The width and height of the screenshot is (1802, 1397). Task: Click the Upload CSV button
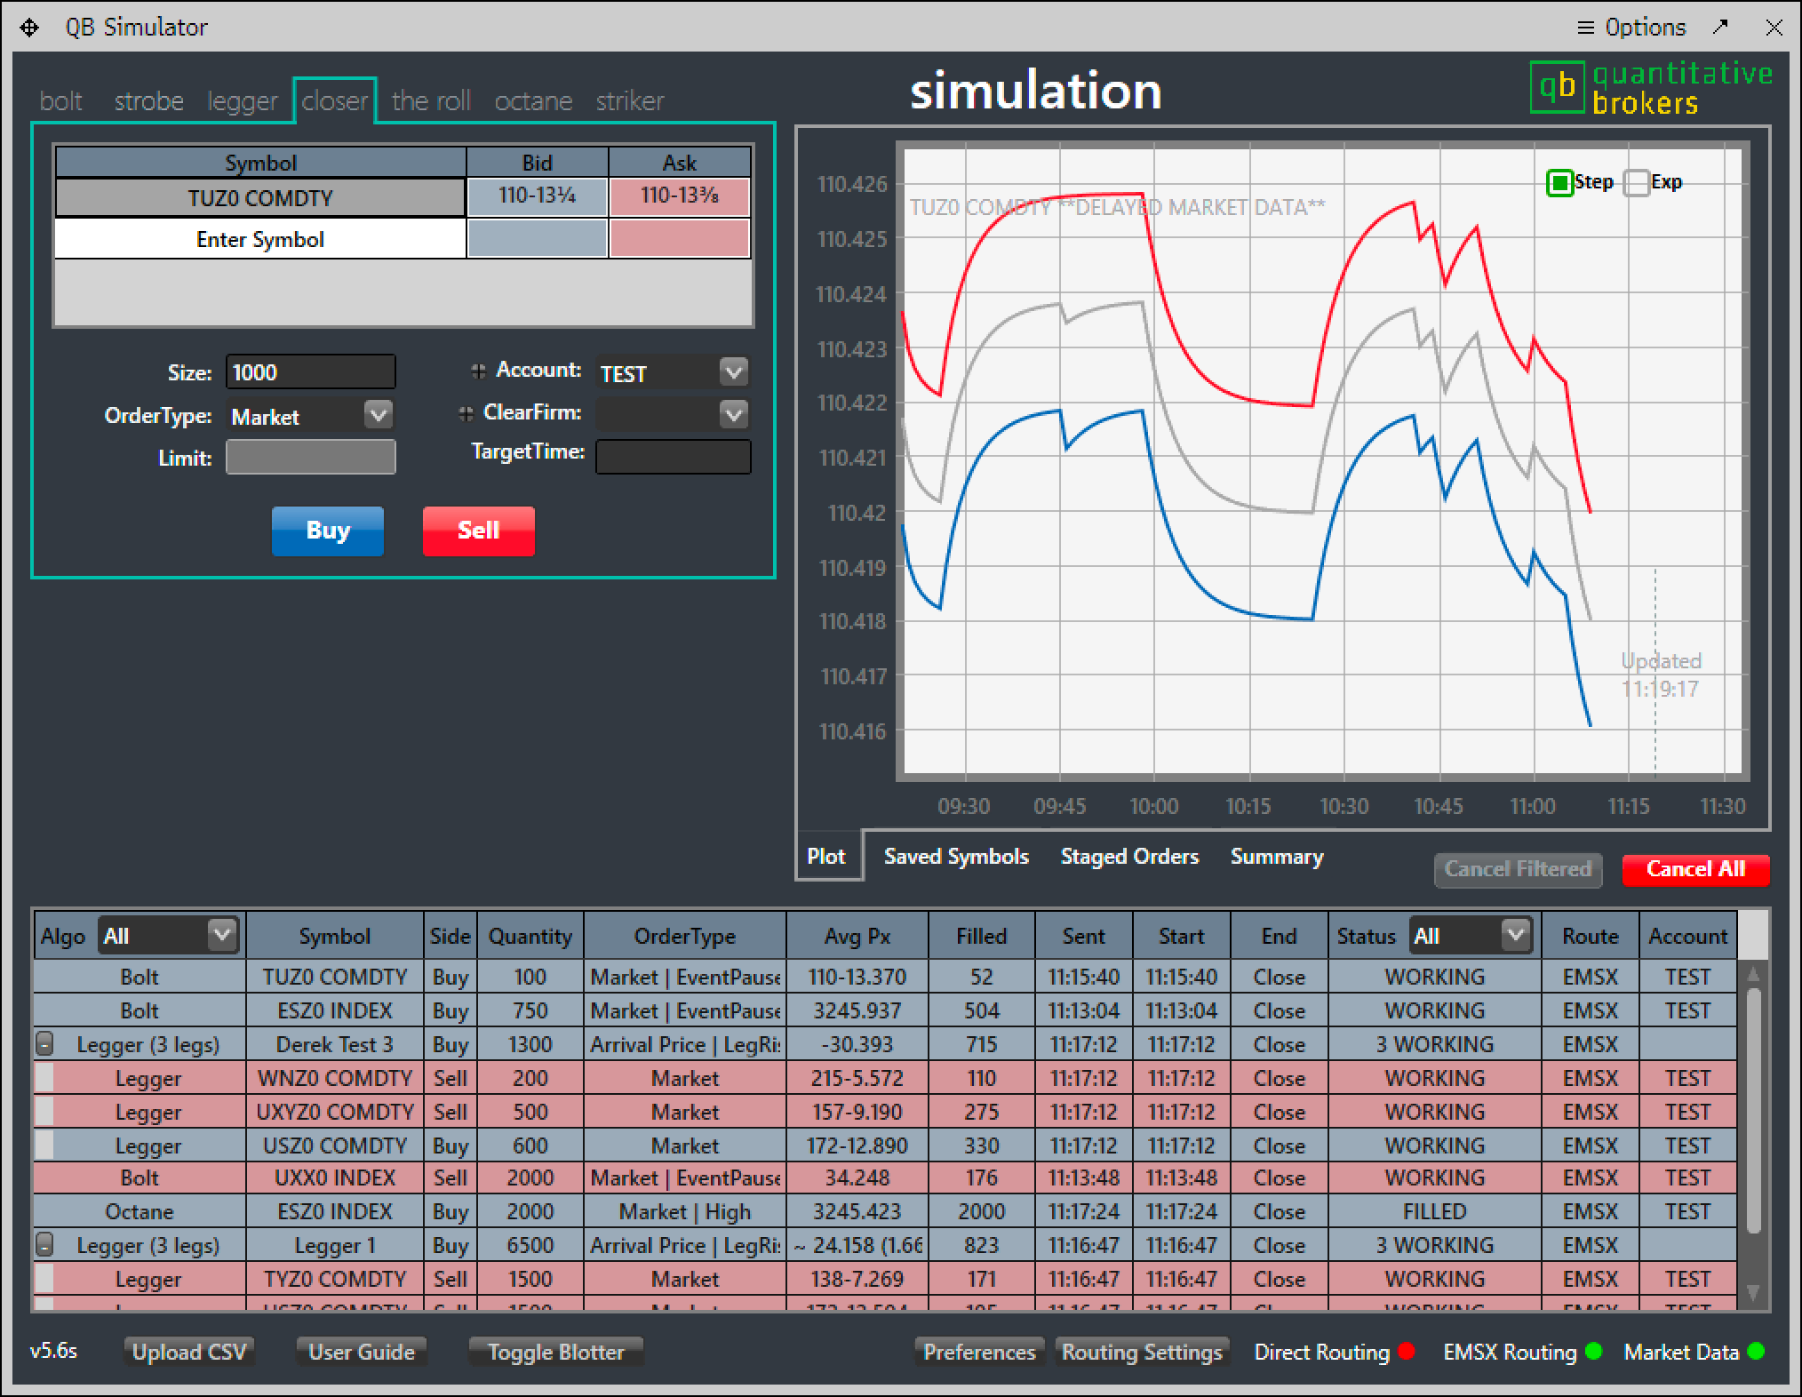188,1352
